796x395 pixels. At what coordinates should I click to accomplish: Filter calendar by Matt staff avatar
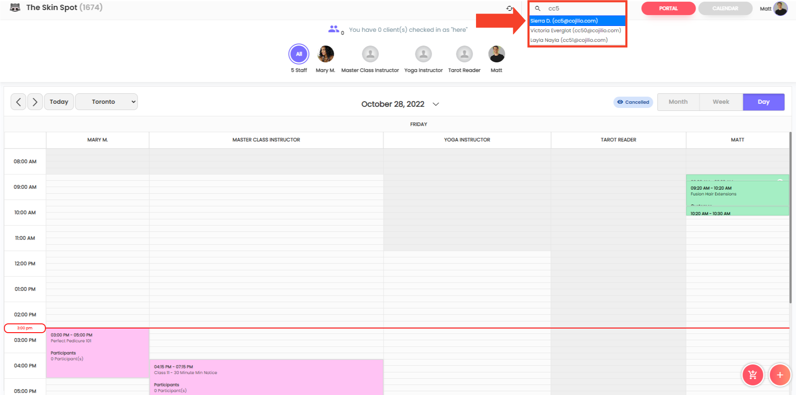coord(497,54)
